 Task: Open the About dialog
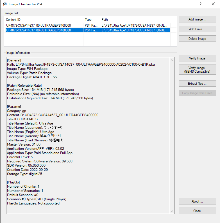(197, 201)
